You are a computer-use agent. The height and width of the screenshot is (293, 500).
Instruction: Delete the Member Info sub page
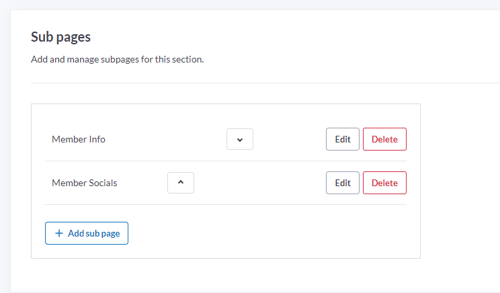(x=384, y=139)
